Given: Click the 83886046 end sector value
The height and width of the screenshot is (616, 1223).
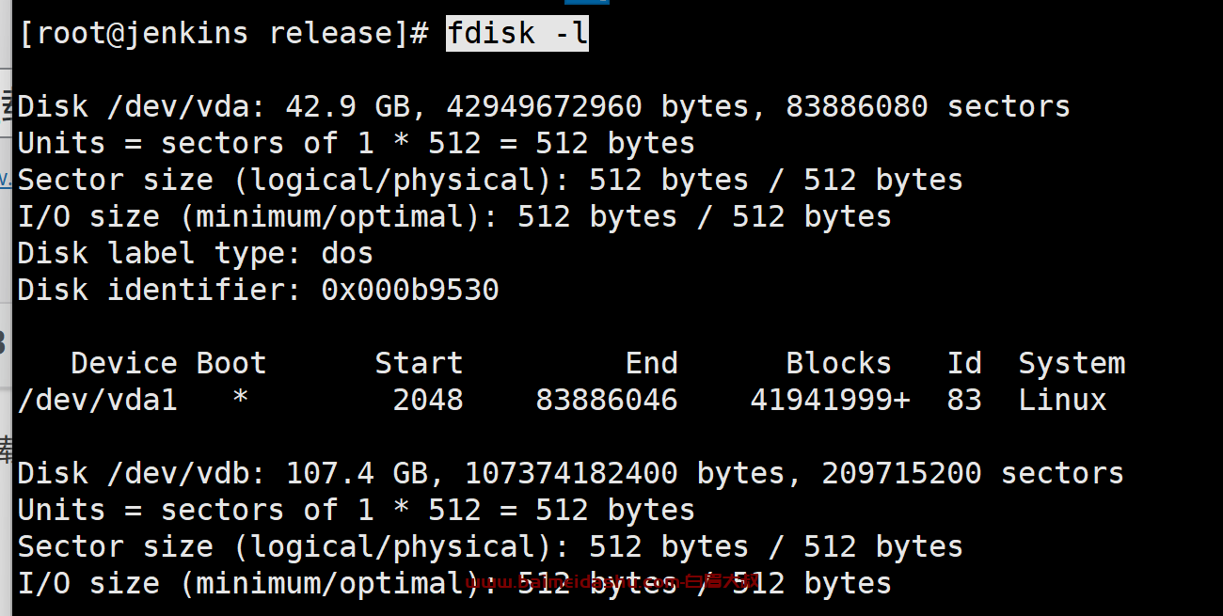Looking at the screenshot, I should tap(607, 401).
